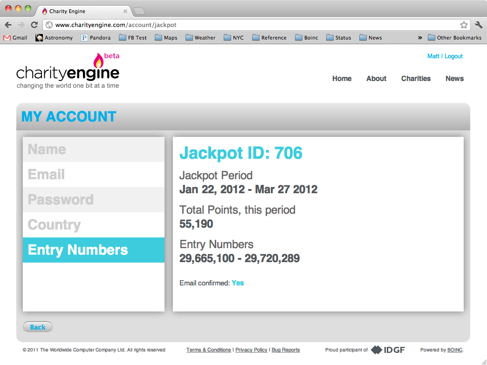487x365 pixels.
Task: Close the Charity Engine tab
Action: (x=125, y=11)
